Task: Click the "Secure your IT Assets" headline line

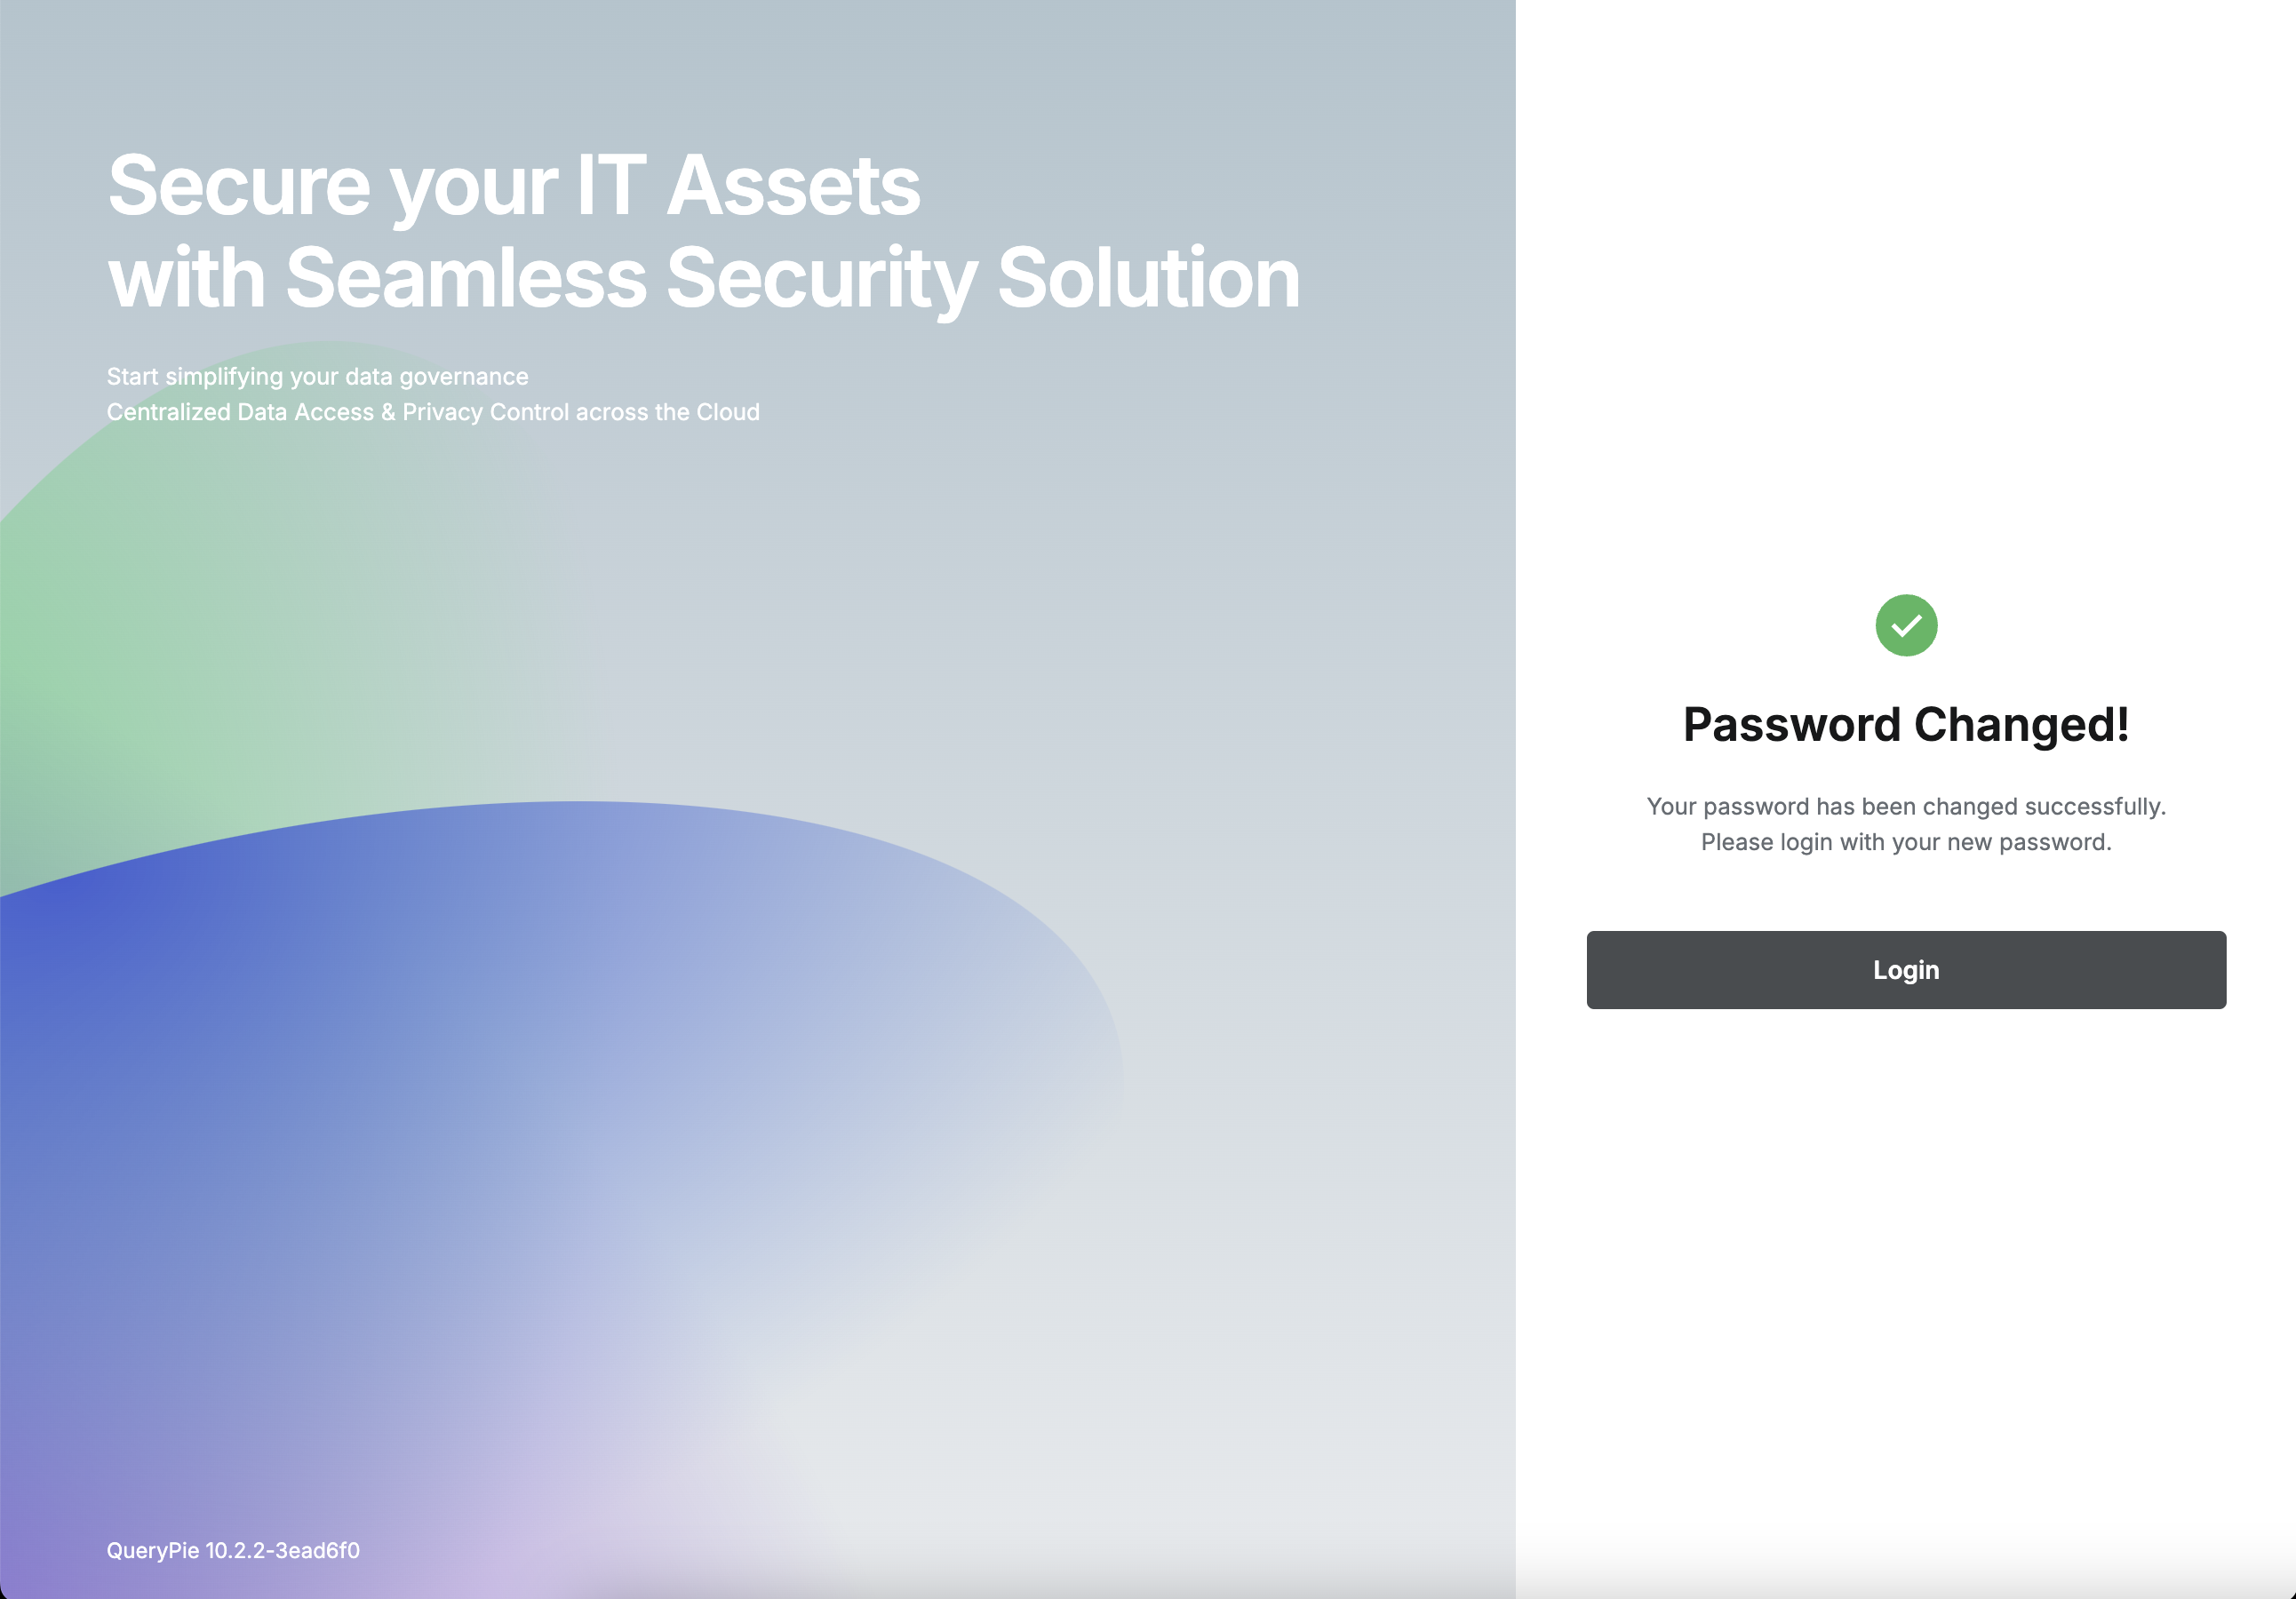Action: click(513, 186)
